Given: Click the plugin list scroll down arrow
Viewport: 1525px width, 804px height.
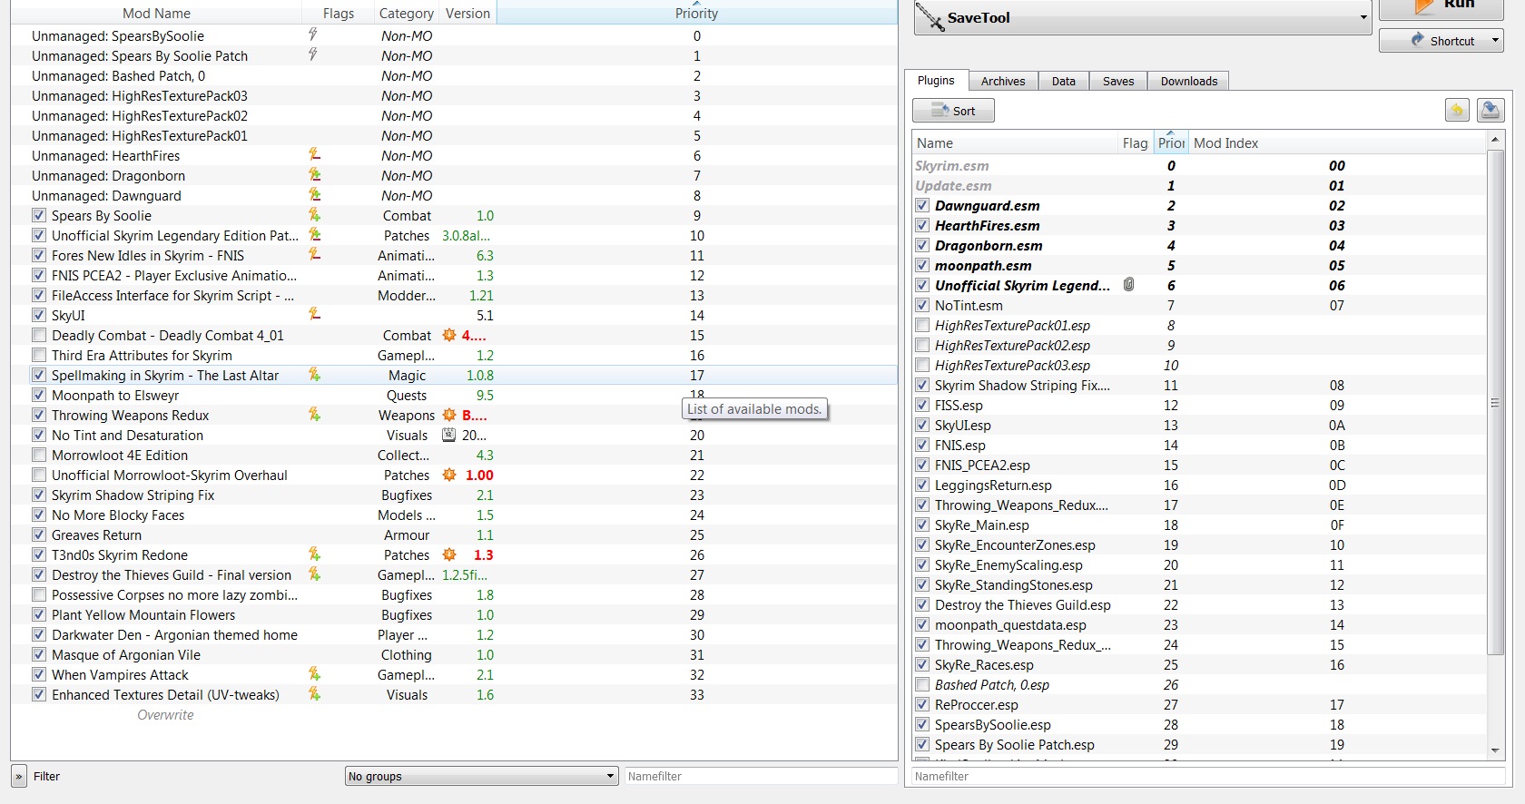Looking at the screenshot, I should pyautogui.click(x=1495, y=750).
